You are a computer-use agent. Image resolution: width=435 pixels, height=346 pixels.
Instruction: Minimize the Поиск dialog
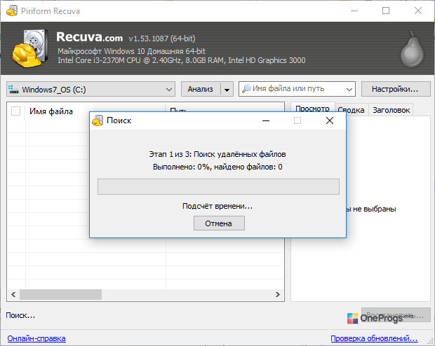click(x=266, y=120)
